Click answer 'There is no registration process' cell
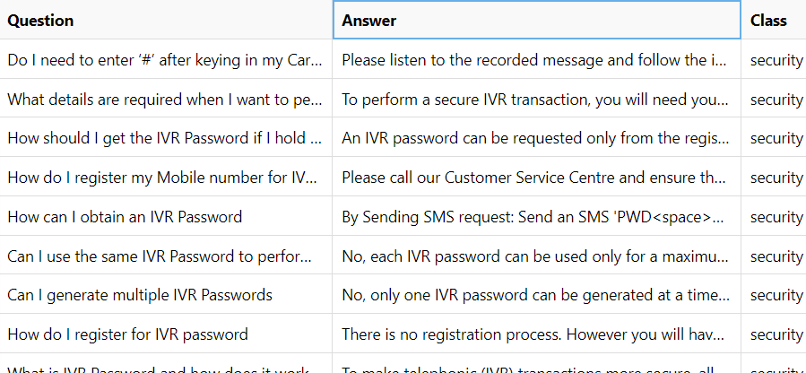 [537, 334]
